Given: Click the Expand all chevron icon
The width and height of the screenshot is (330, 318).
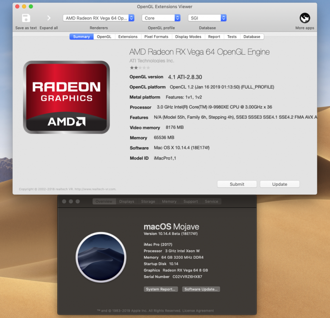Looking at the screenshot, I should 49,18.
